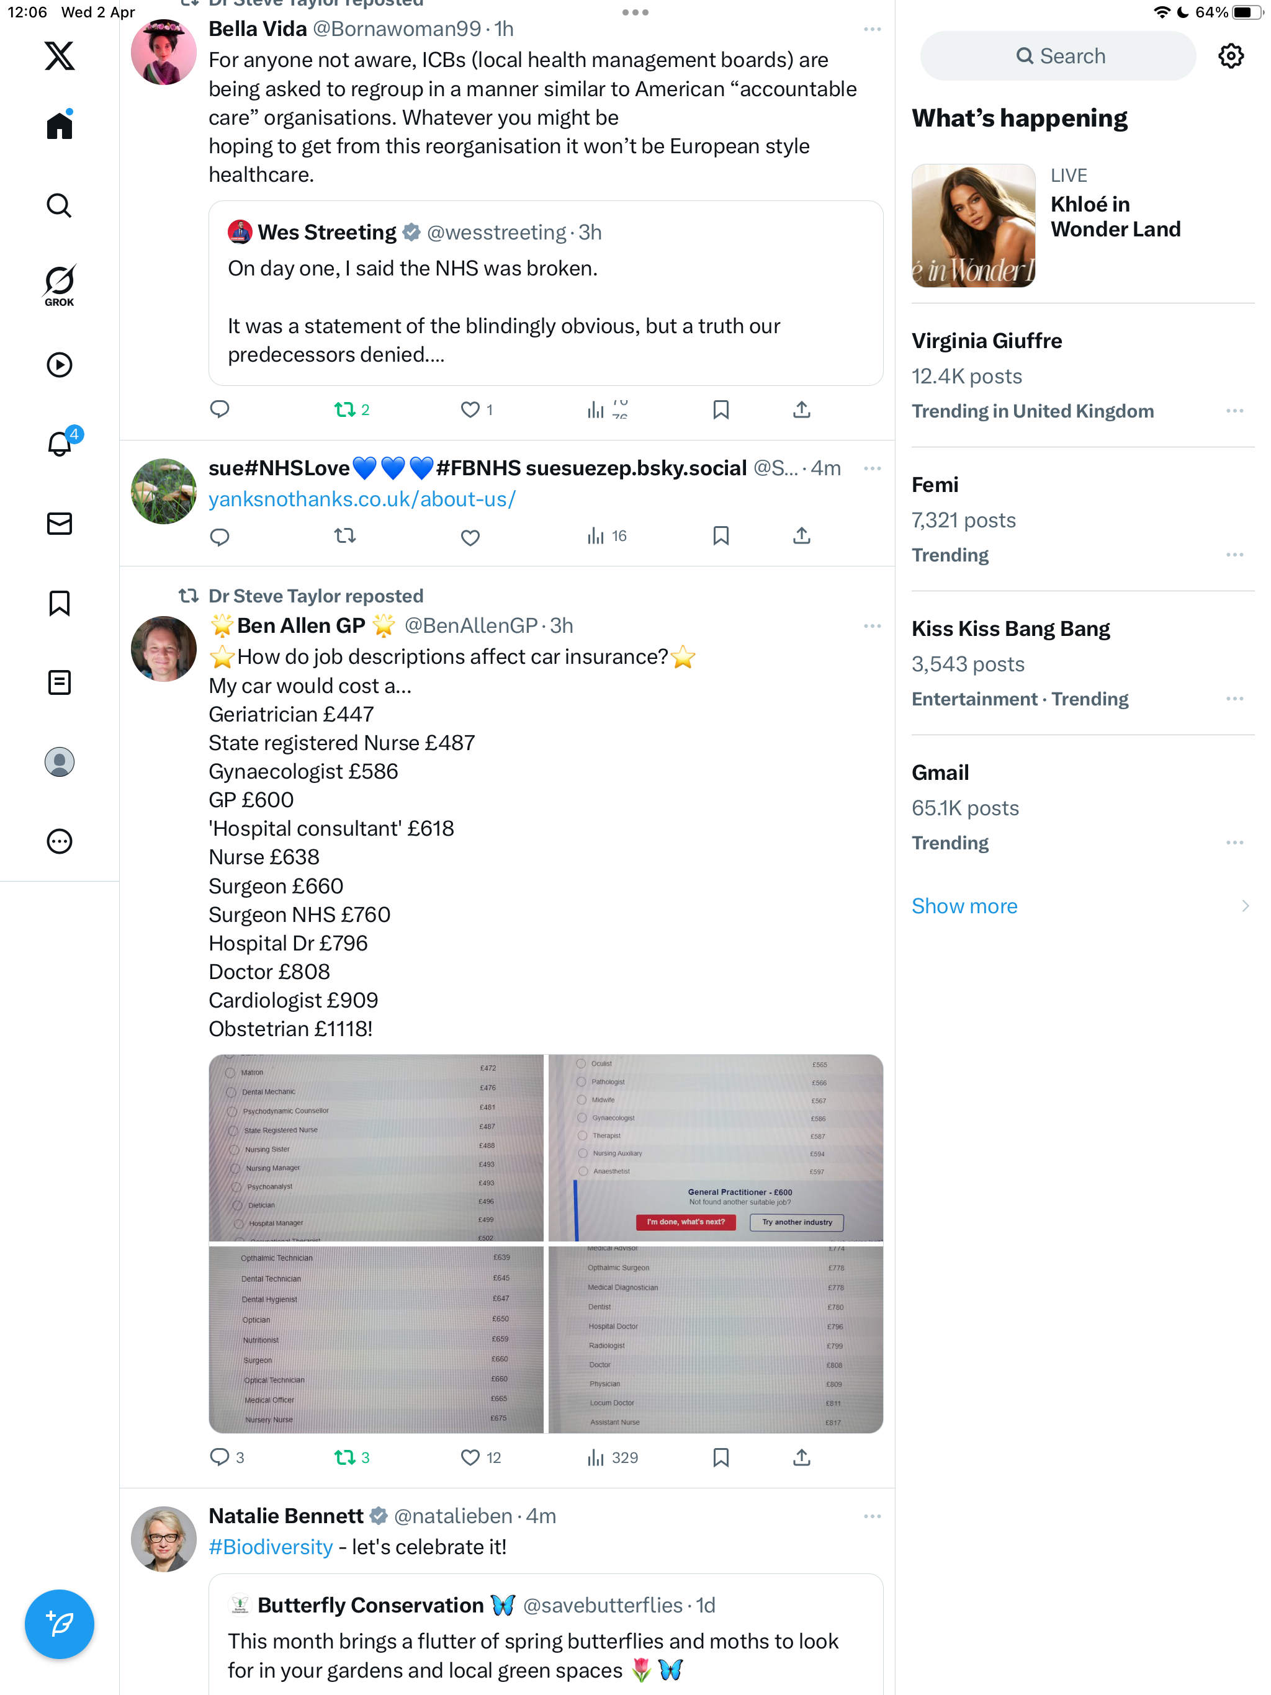The image size is (1271, 1695).
Task: Open the settings gear beside Search
Action: point(1231,56)
